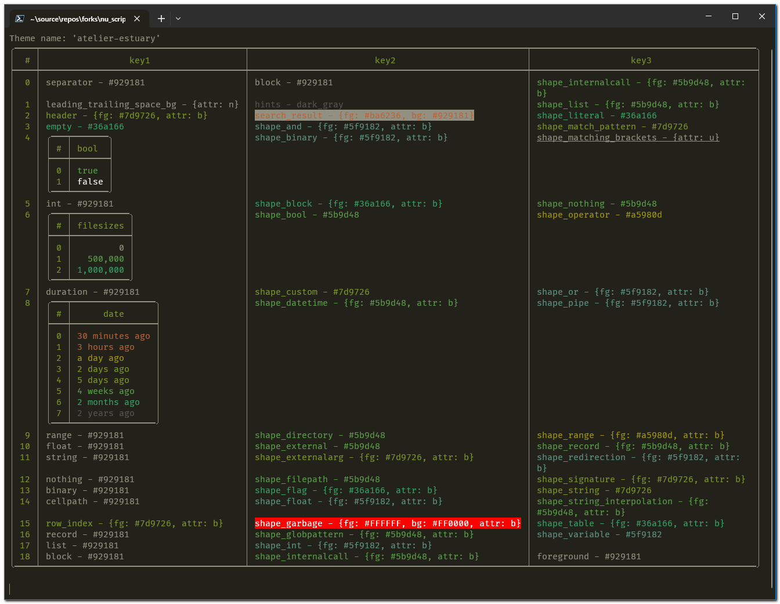Click the red 'shape_garbage' entry

388,523
